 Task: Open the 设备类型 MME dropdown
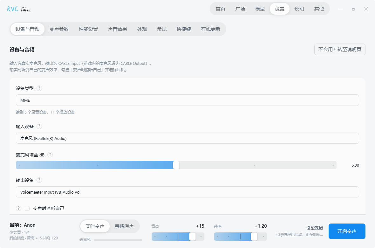coord(187,100)
